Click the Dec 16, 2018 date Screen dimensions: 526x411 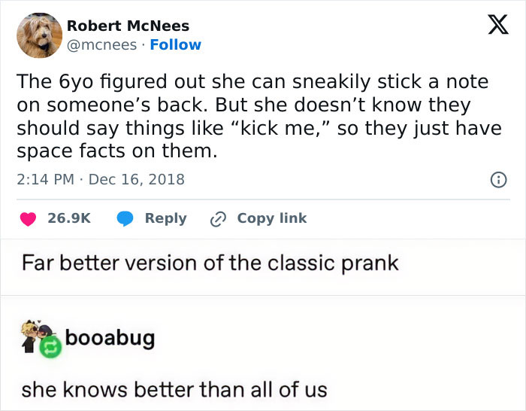pyautogui.click(x=138, y=180)
